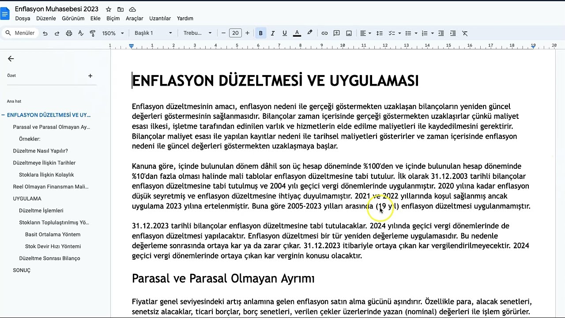
Task: Go to Örnekler: outline item
Action: [x=30, y=139]
